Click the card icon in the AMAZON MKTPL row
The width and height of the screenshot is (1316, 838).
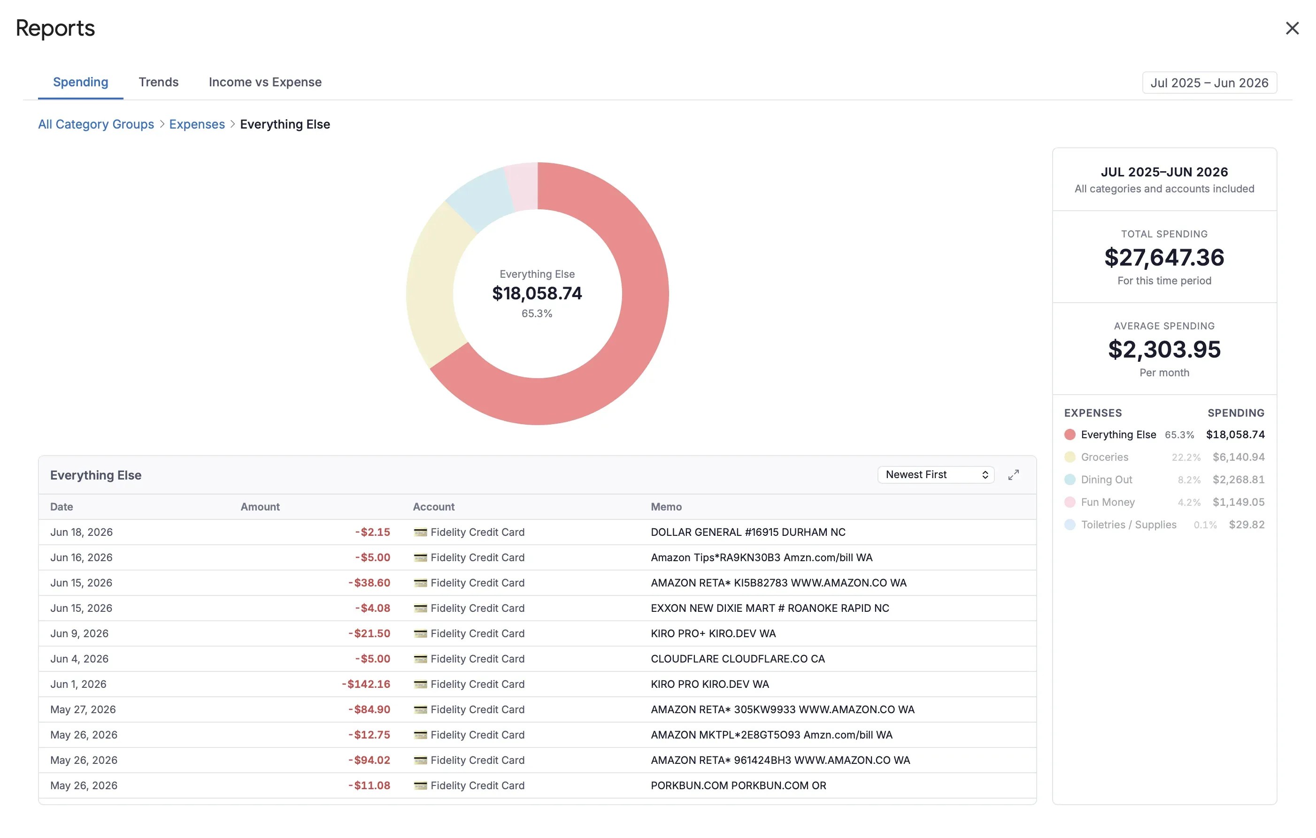click(x=420, y=735)
